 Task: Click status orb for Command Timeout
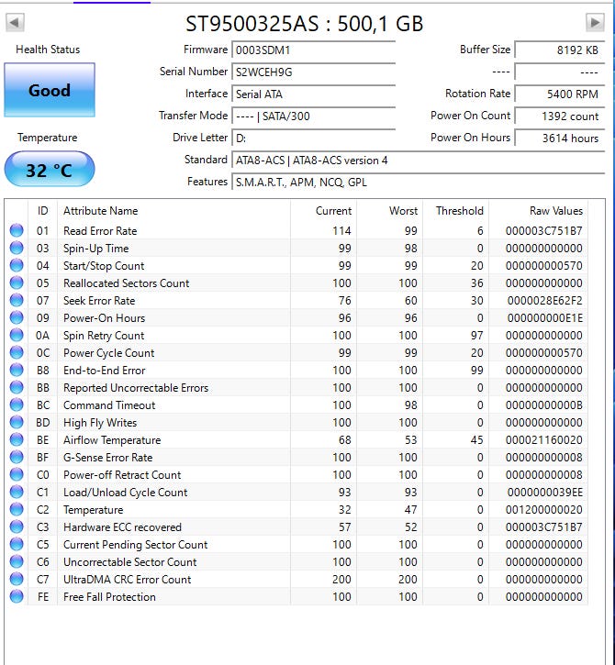pos(17,405)
